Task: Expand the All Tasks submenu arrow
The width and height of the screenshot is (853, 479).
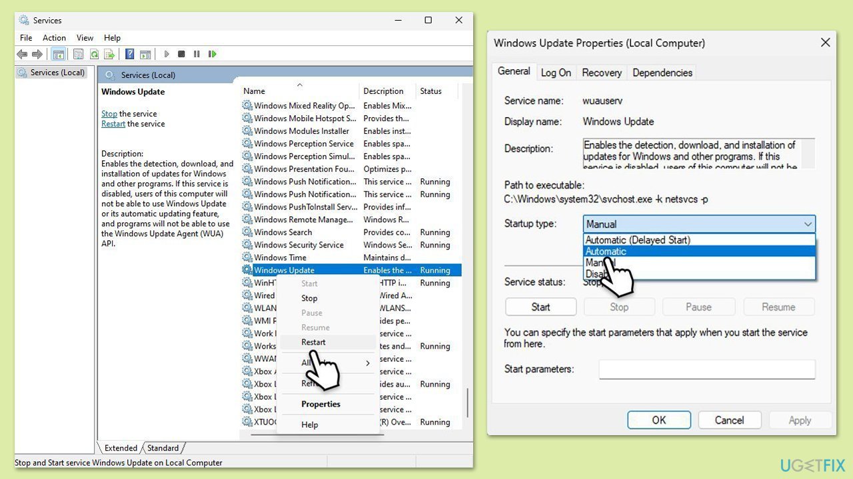Action: [x=368, y=363]
